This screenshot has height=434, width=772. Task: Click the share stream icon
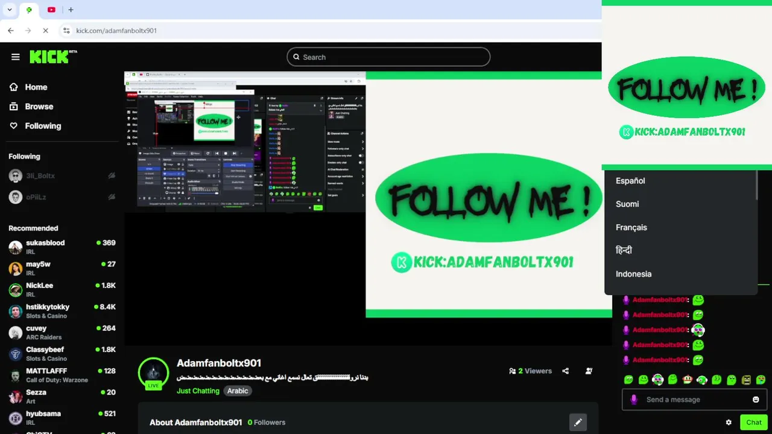point(565,371)
